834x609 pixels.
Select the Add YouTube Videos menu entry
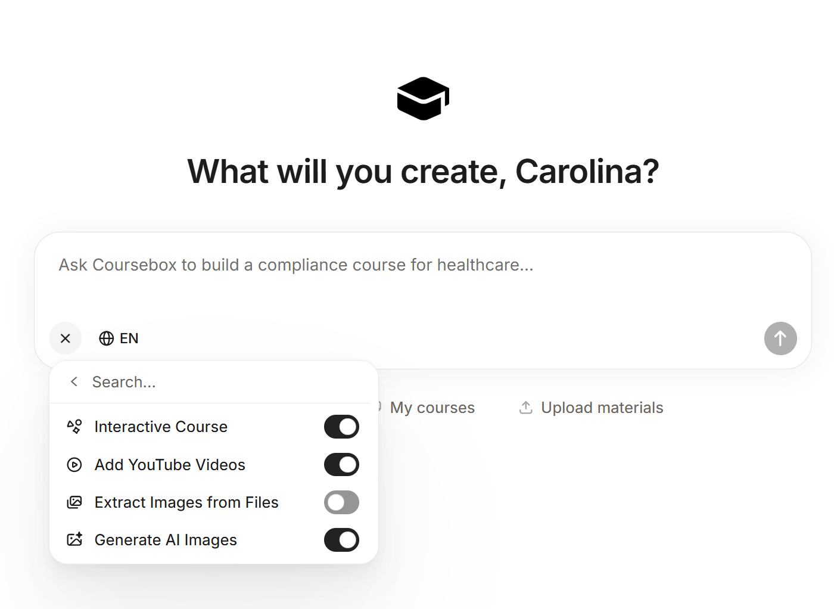170,465
